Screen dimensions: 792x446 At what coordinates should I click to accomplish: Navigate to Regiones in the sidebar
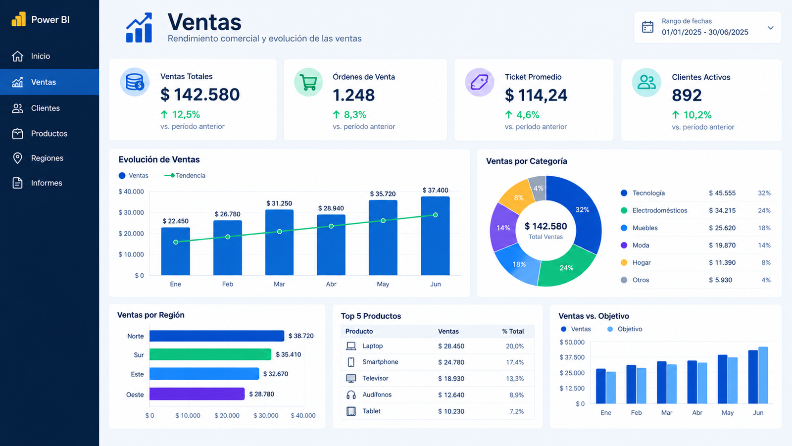pyautogui.click(x=49, y=158)
